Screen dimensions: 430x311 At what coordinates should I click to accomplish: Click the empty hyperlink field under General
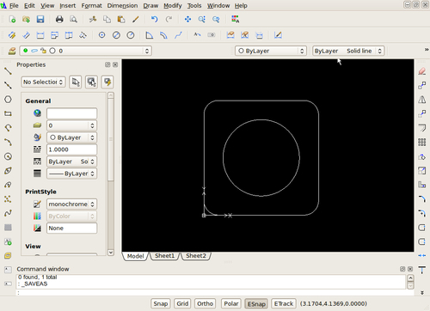click(71, 113)
